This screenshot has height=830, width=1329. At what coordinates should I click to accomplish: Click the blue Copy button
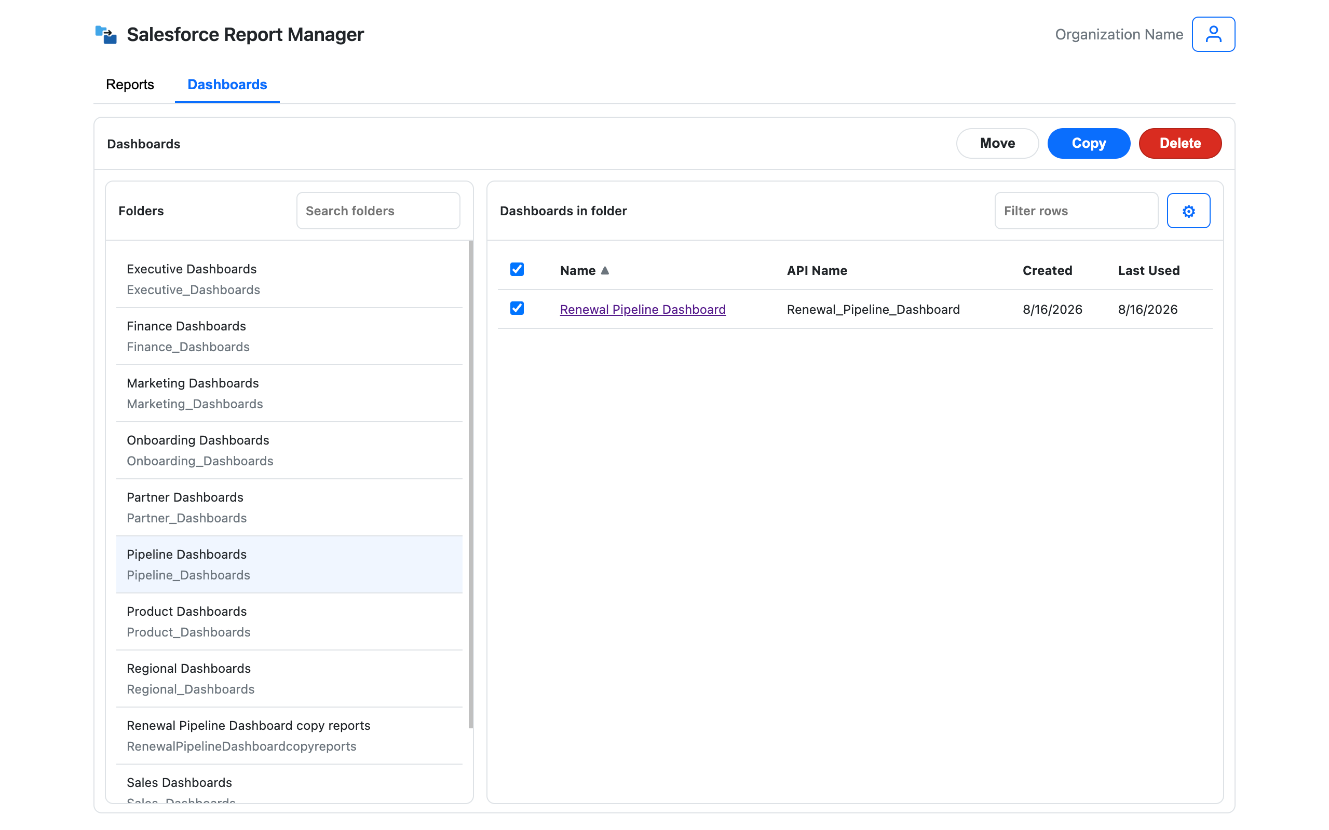pos(1089,143)
